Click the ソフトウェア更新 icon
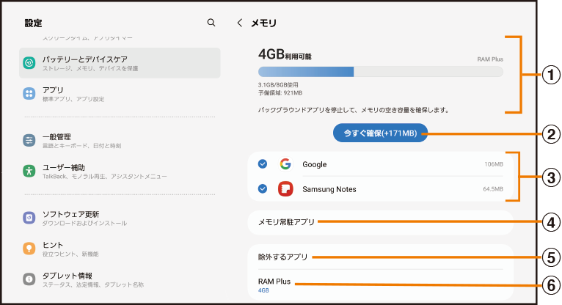Viewport: 562px width, 305px height. pyautogui.click(x=29, y=218)
